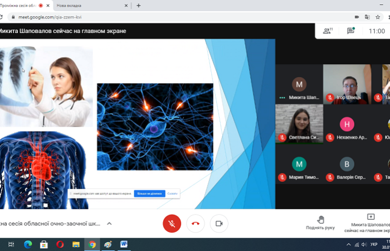Raise hand with Поднять руку button
This screenshot has width=390, height=251.
320,223
